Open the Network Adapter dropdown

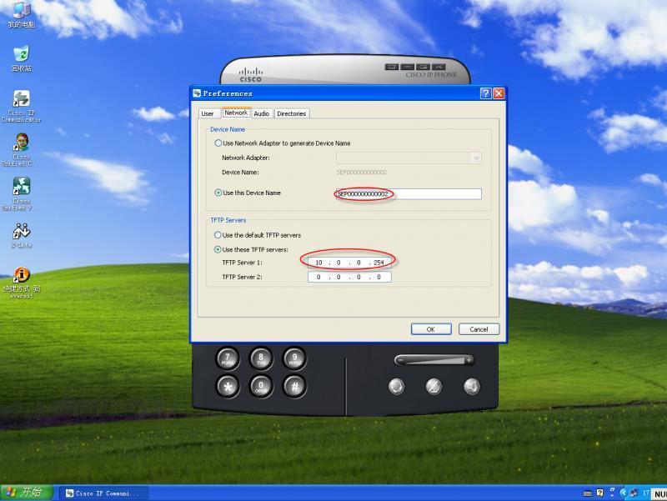point(476,158)
